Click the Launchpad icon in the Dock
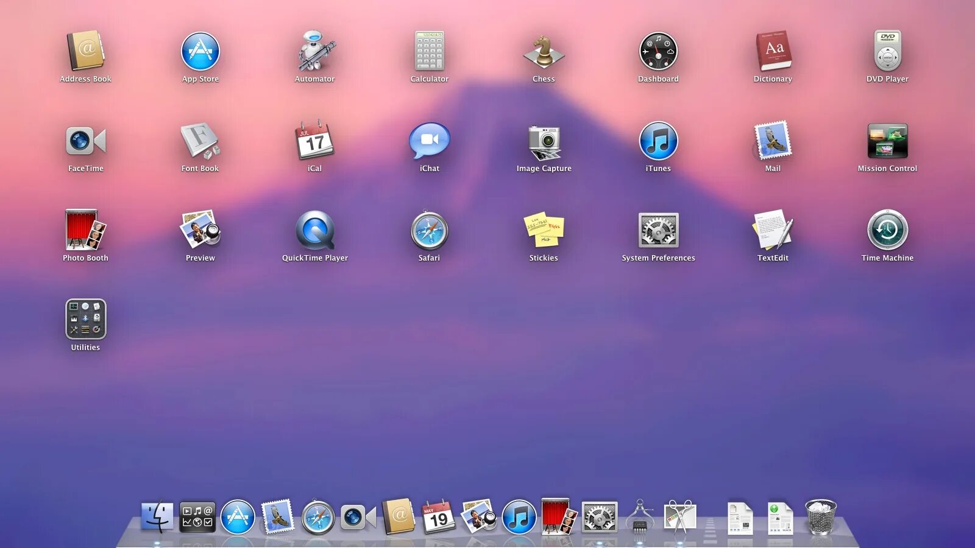Viewport: 975px width, 548px height. point(197,517)
